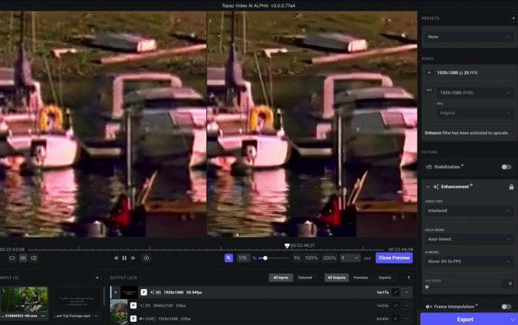The width and height of the screenshot is (518, 325).
Task: Open the Video Type dropdown showing Interlaced
Action: point(468,211)
